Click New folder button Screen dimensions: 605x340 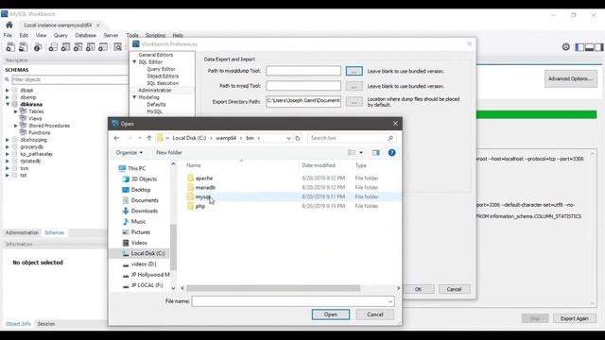[169, 153]
